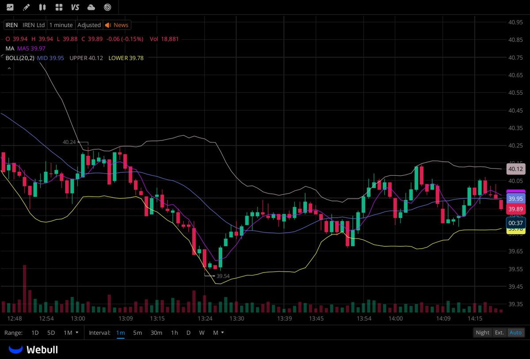Click the 12:48 time axis label
This screenshot has height=359, width=530.
click(x=15, y=318)
